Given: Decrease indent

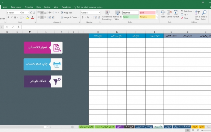Looking at the screenshot, I should click(50, 17).
